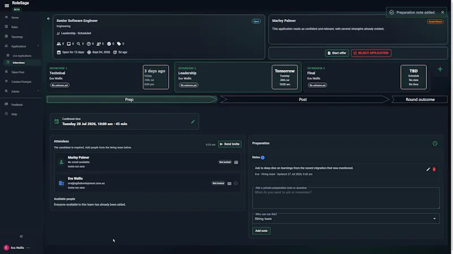Image resolution: width=453 pixels, height=254 pixels.
Task: Click the Senior Software Engineer title
Action: point(77,21)
